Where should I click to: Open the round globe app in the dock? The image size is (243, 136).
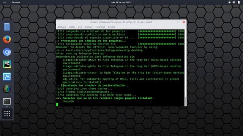[x=7, y=89]
